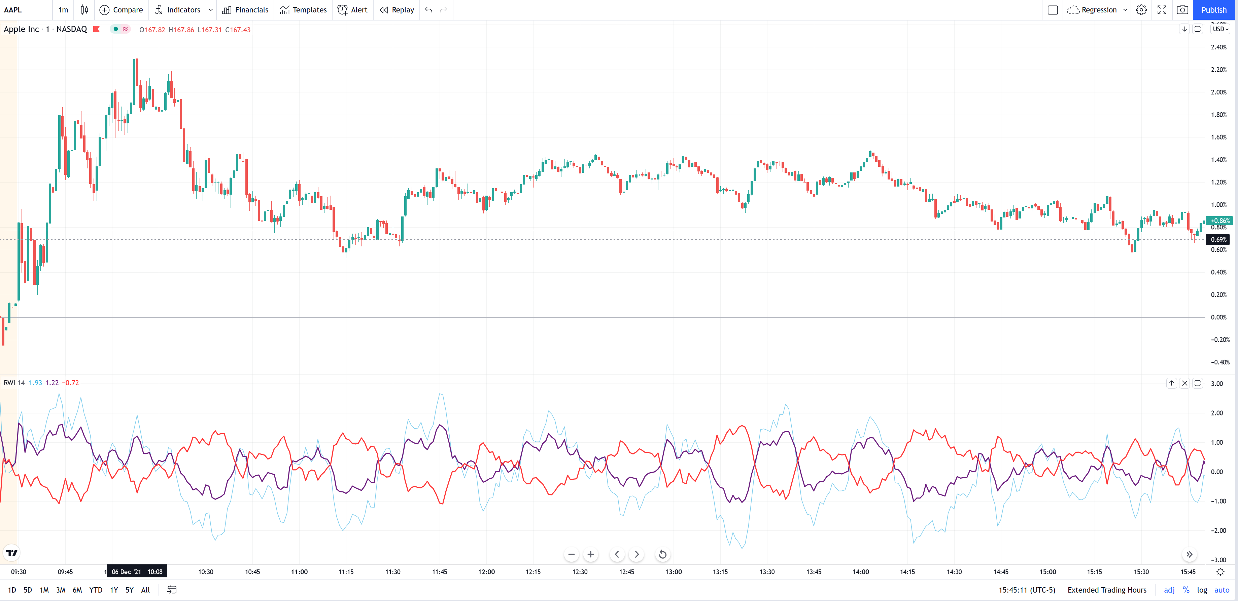Viewport: 1238px width, 601px height.
Task: Click the green market status dot
Action: pyautogui.click(x=115, y=29)
